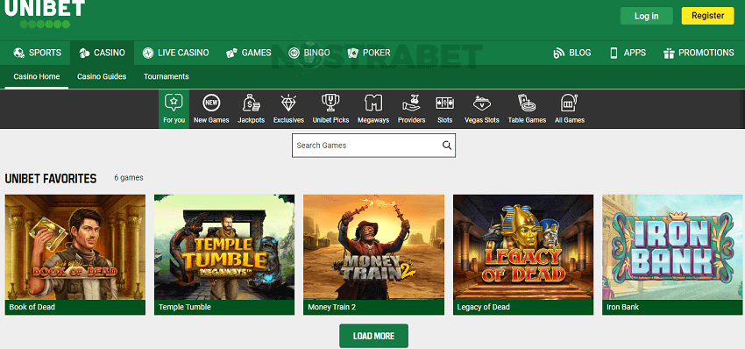
Task: Switch to the Casino Home tab
Action: pos(37,76)
